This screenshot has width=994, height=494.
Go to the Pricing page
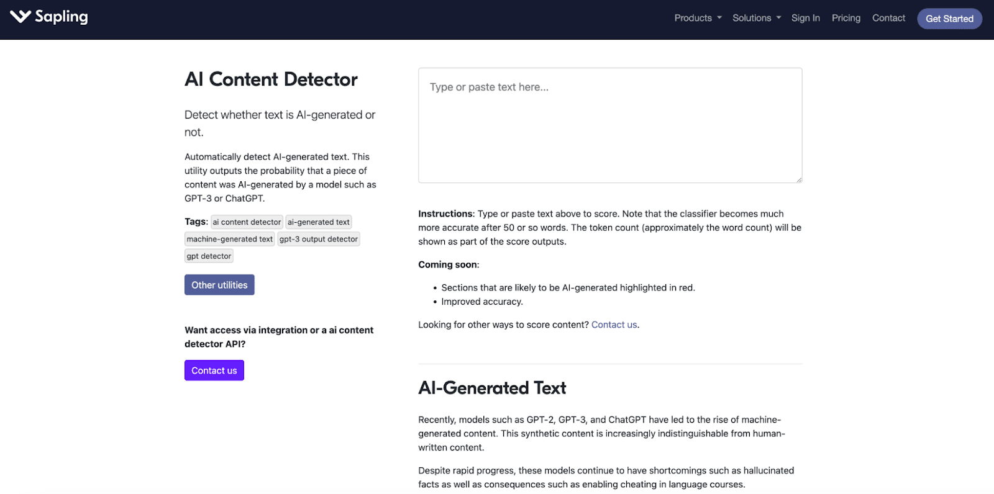click(846, 18)
